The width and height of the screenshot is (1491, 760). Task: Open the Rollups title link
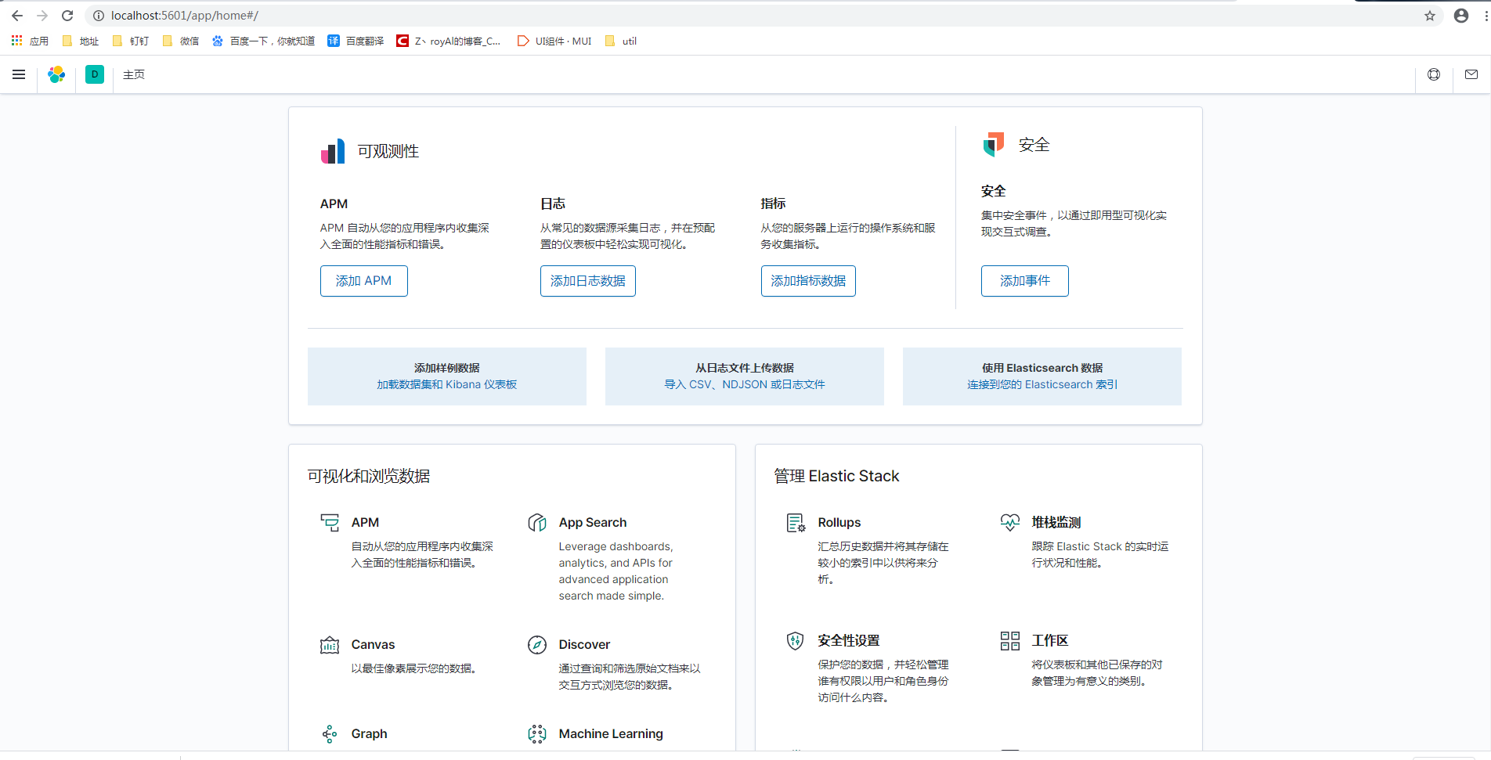pyautogui.click(x=839, y=522)
